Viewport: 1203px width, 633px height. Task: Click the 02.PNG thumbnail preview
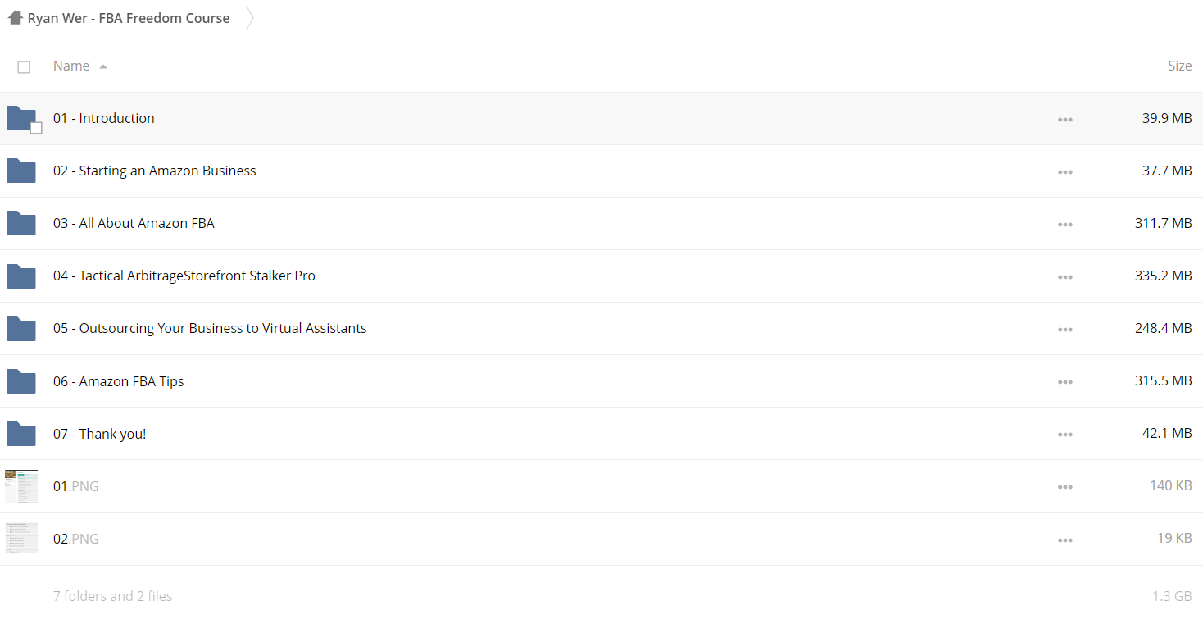click(x=21, y=539)
